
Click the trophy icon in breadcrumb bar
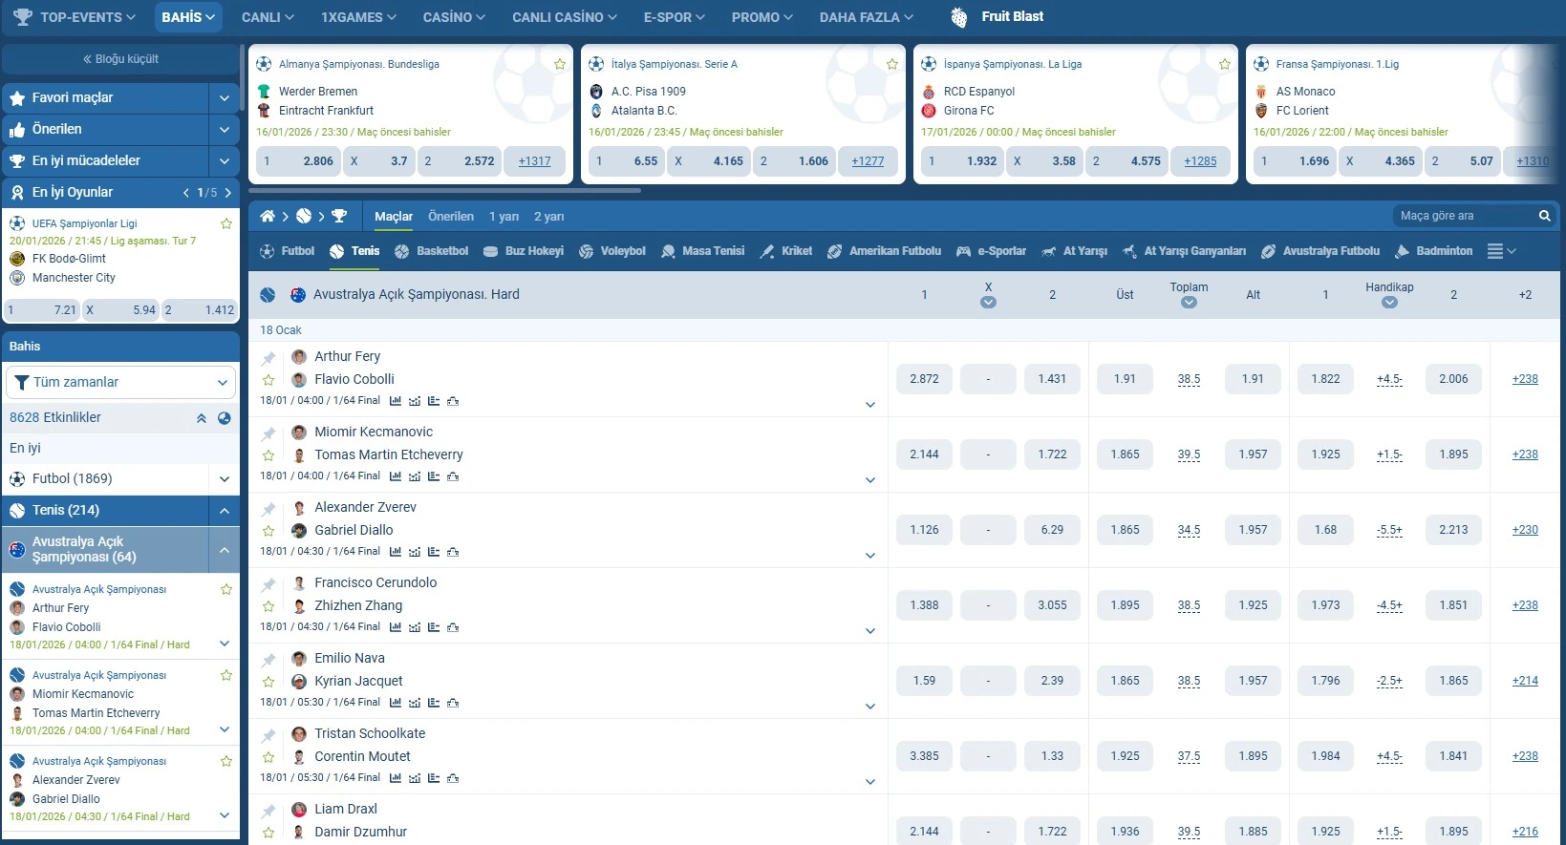(x=339, y=217)
